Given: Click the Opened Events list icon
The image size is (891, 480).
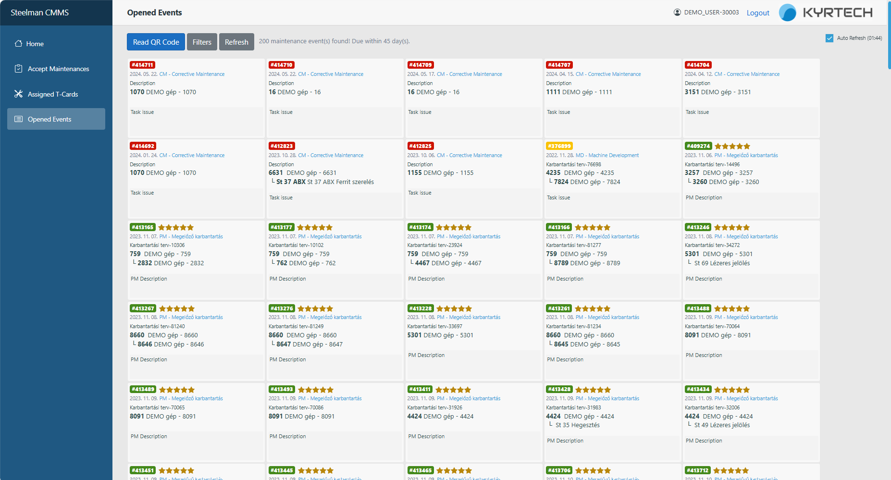Looking at the screenshot, I should 18,119.
